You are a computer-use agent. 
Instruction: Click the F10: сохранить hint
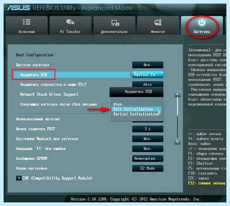coord(202,173)
